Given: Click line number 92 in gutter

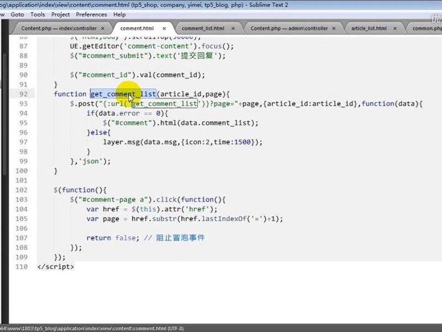Looking at the screenshot, I should [23, 94].
